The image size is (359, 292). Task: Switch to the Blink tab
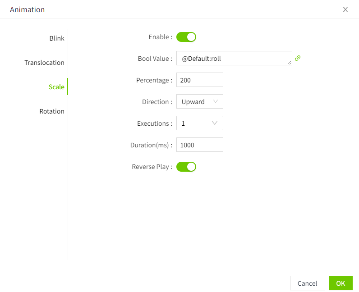point(57,38)
